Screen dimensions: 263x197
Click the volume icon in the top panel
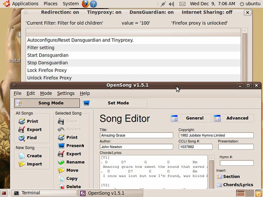[x=171, y=4]
